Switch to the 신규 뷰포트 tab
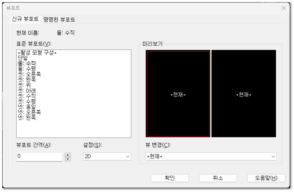This screenshot has height=192, width=294. (25, 19)
